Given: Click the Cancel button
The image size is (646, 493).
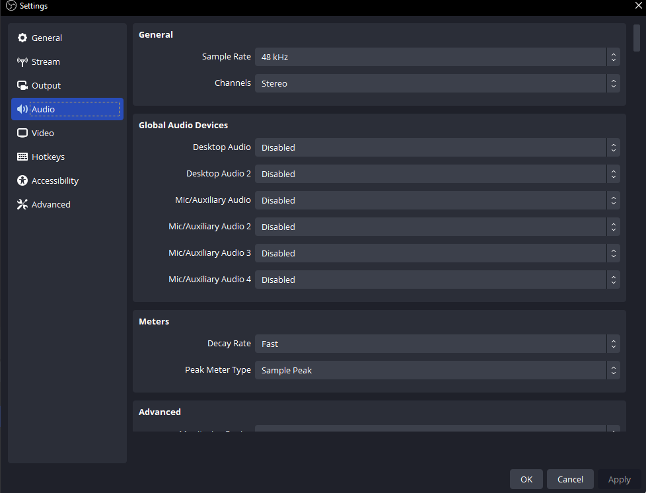Looking at the screenshot, I should [570, 479].
